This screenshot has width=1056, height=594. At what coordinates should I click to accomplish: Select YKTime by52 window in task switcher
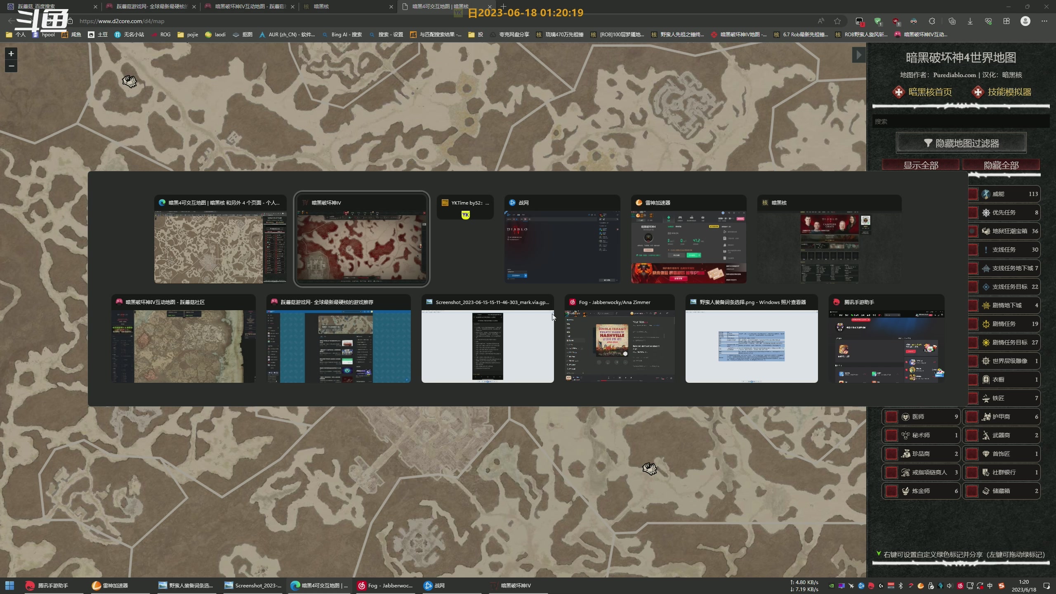click(x=465, y=207)
